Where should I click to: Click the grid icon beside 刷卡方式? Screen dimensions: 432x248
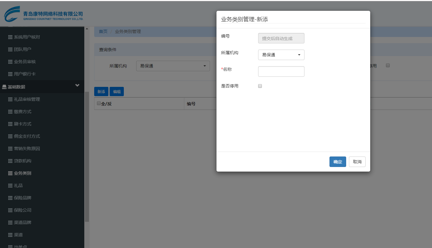[10, 124]
